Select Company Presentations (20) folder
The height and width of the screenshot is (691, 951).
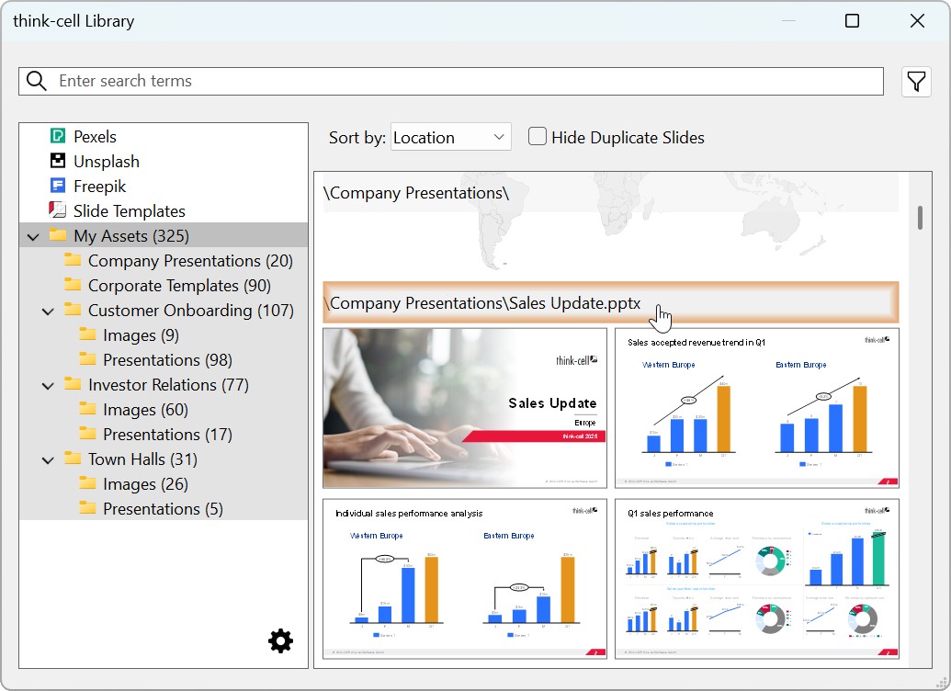click(190, 261)
